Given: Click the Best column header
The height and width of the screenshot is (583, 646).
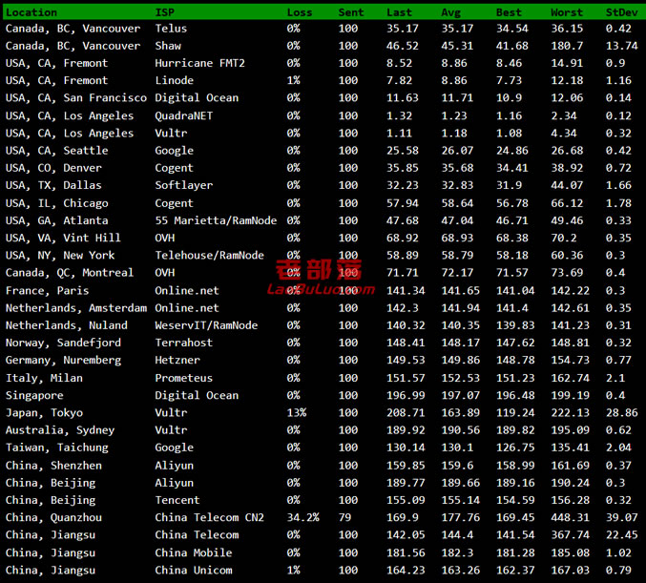Looking at the screenshot, I should pos(509,12).
